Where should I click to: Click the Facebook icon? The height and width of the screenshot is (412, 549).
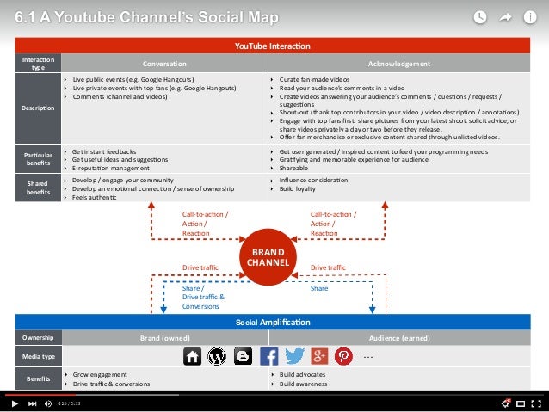(x=268, y=357)
